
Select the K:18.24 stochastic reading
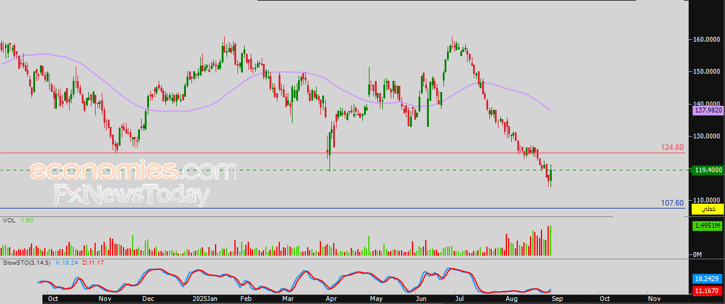pos(67,262)
